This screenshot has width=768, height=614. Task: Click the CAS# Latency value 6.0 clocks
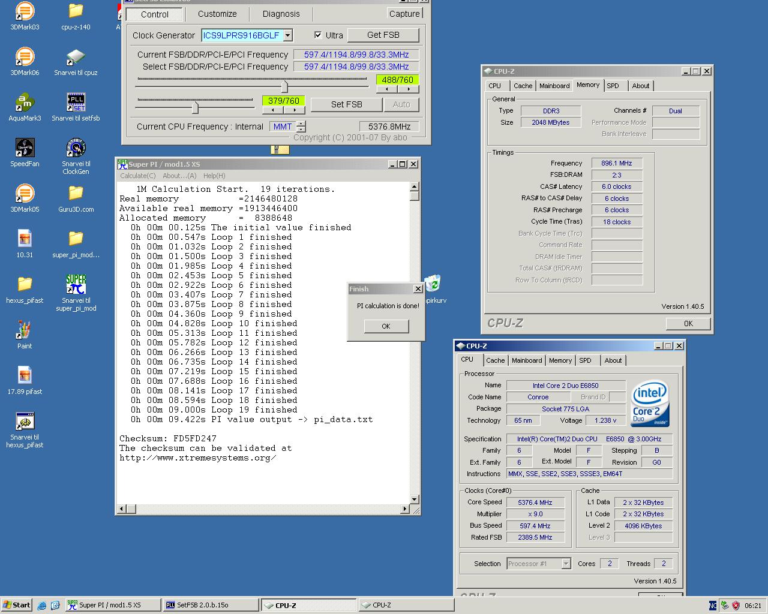617,186
